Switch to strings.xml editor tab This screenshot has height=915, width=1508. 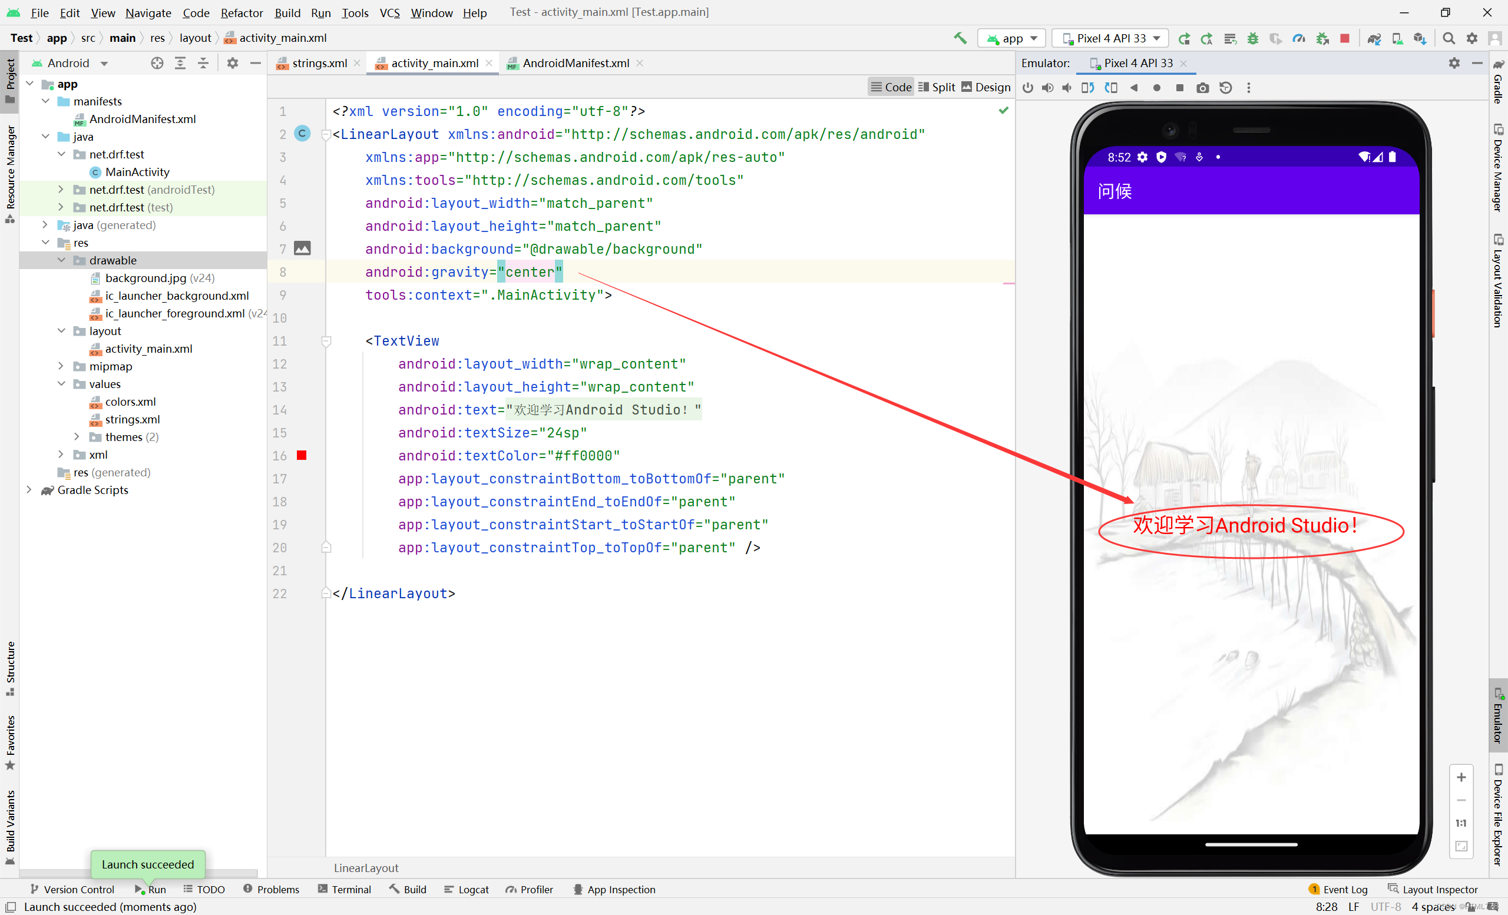tap(318, 63)
